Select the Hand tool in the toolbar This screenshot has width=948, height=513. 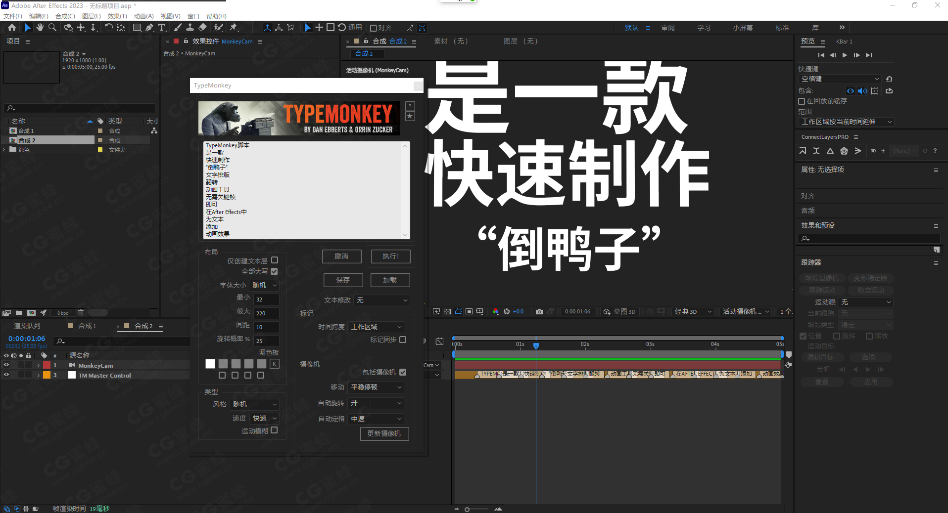(x=40, y=28)
